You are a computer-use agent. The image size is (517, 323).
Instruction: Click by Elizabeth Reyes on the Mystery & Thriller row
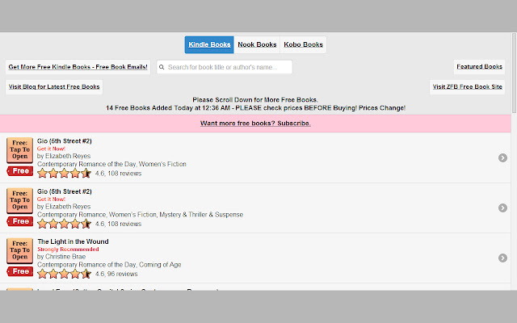tap(64, 207)
